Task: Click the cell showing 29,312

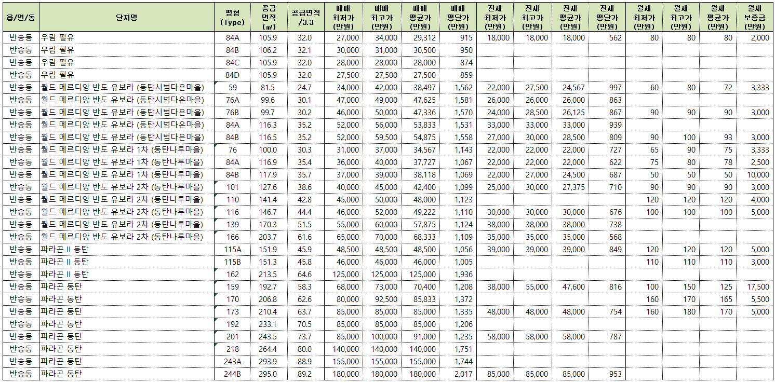Action: click(420, 38)
